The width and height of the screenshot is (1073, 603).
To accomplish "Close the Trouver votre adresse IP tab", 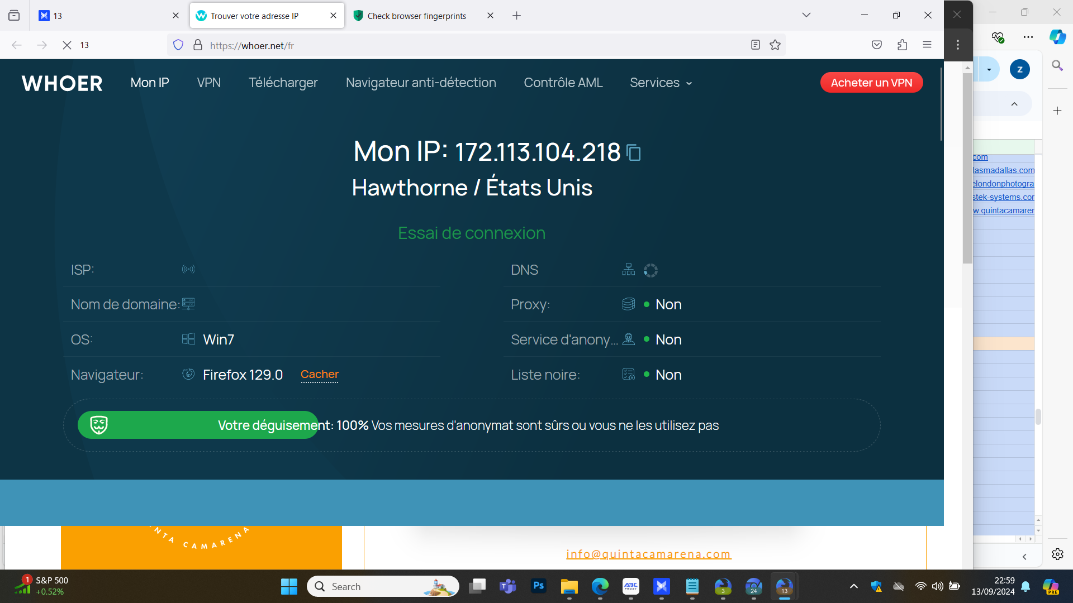I will pos(333,16).
